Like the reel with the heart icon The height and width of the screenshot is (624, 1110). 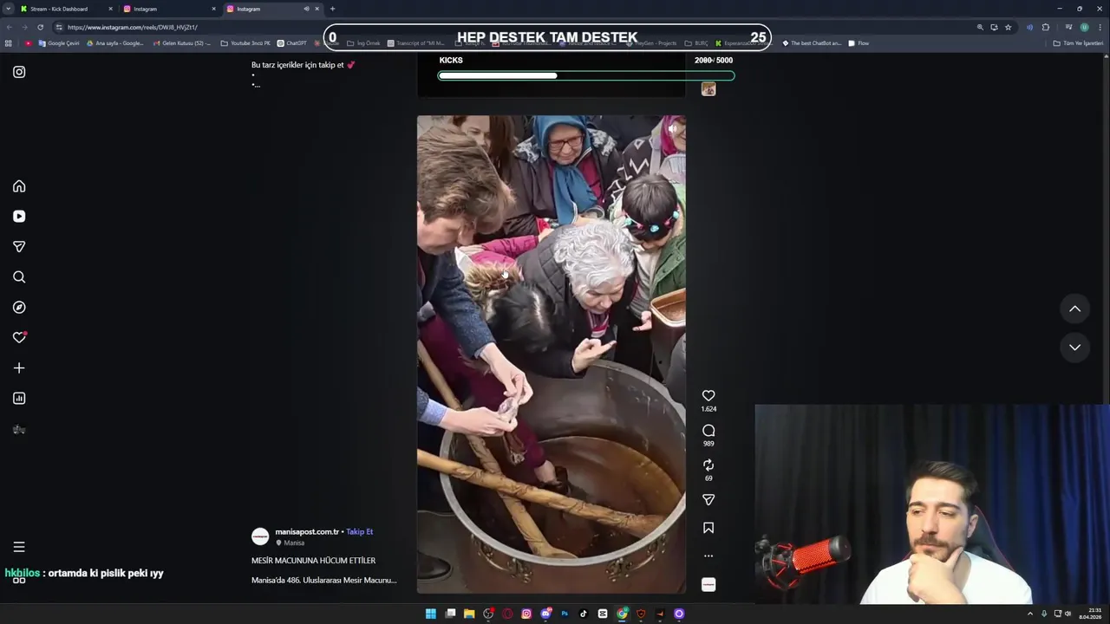pos(708,395)
